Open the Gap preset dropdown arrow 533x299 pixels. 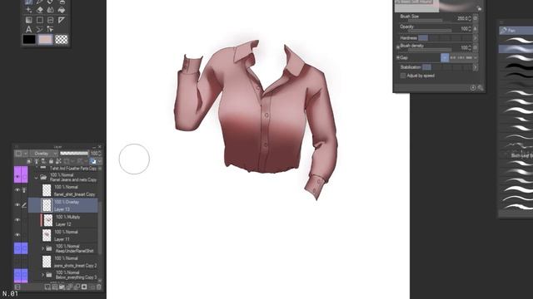point(476,57)
